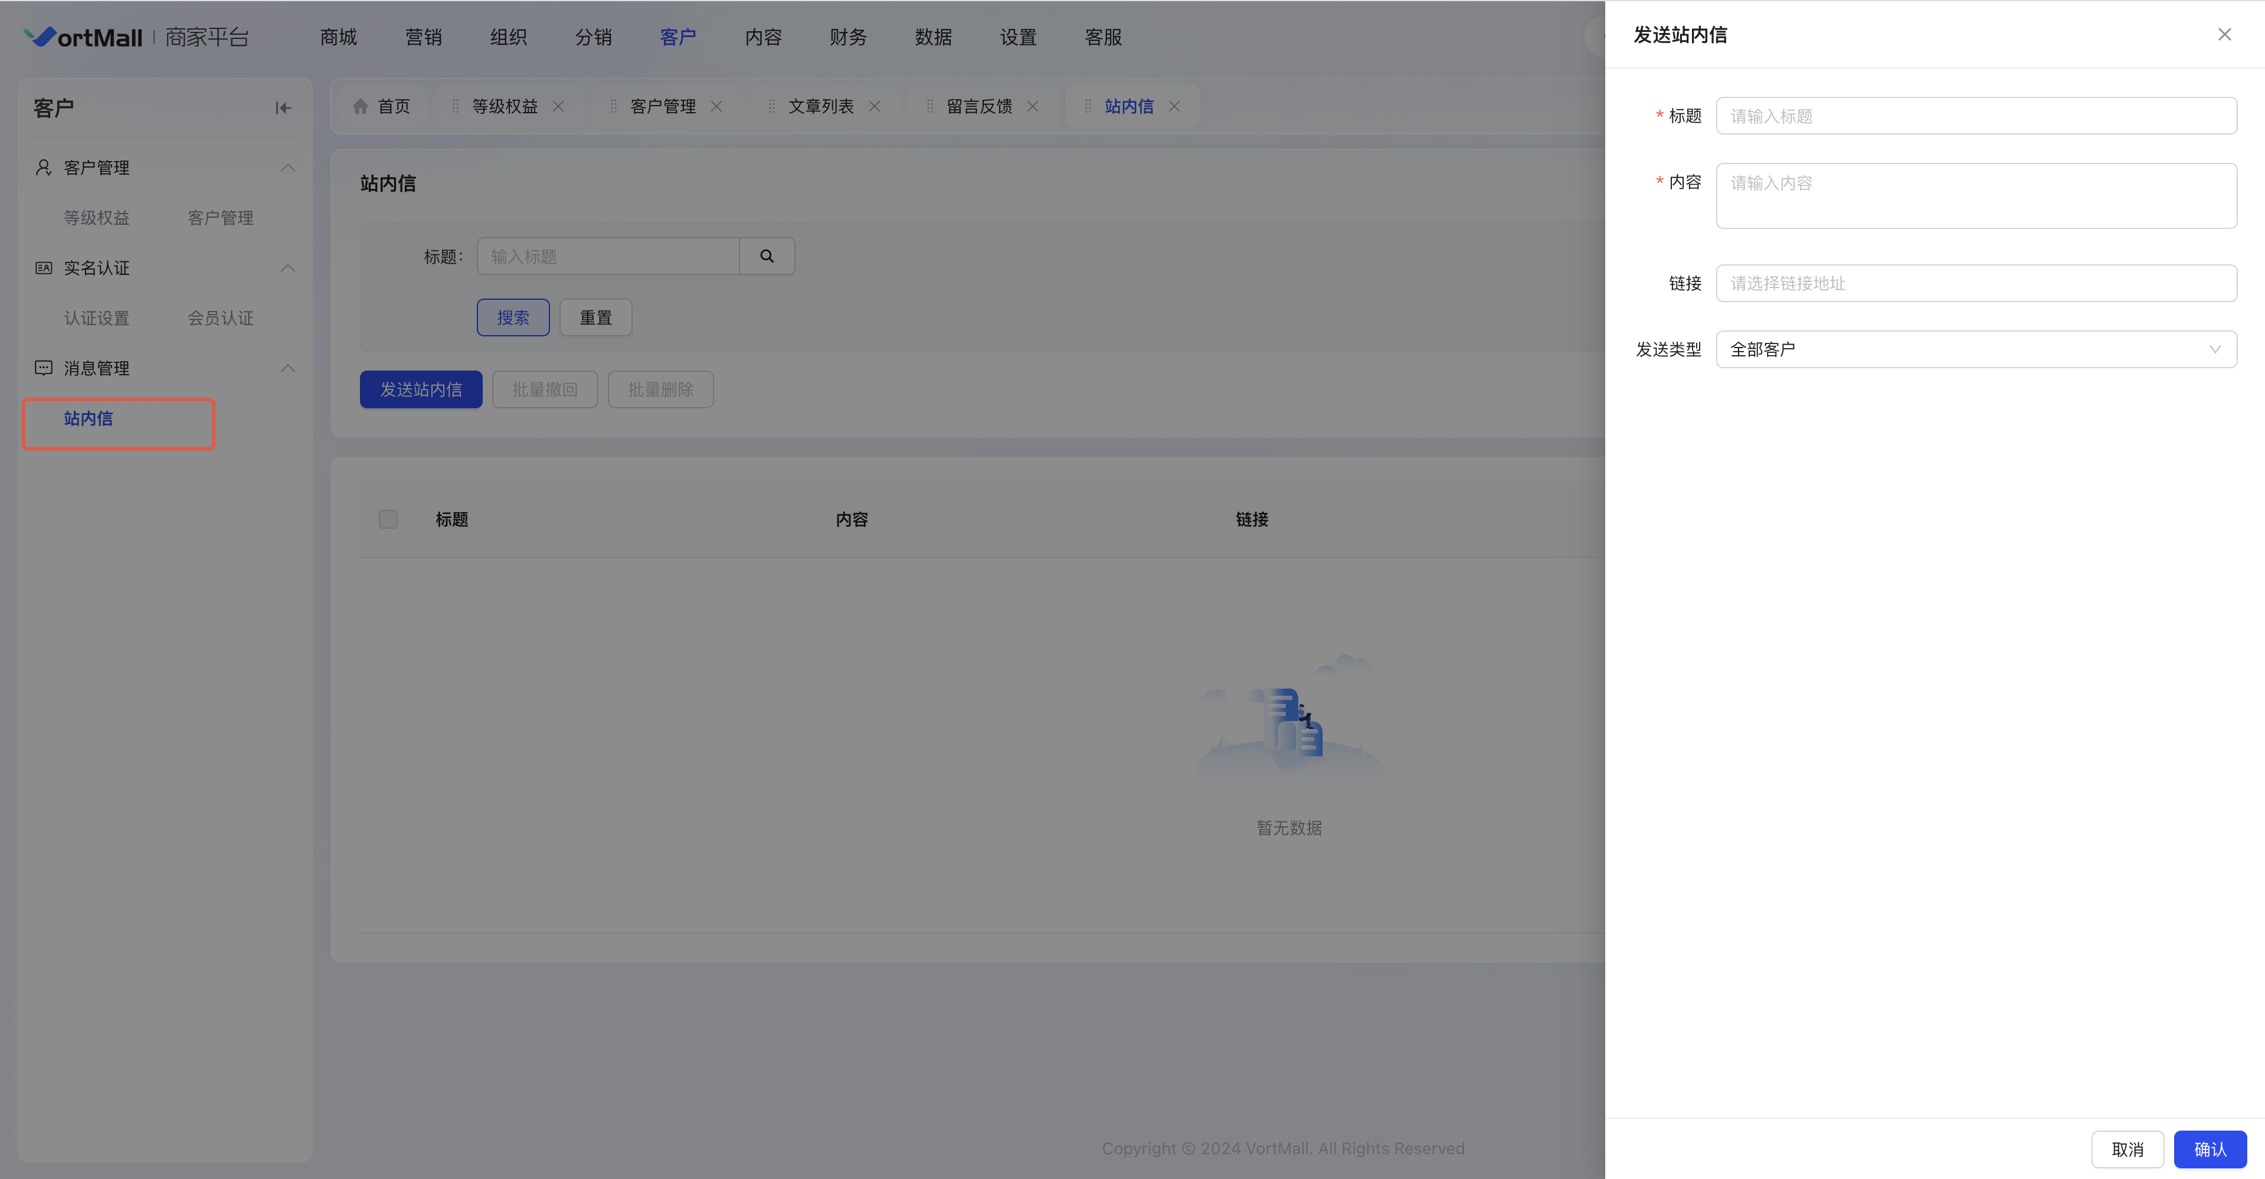Open the 发送类型 dropdown showing 全部客户

1976,349
